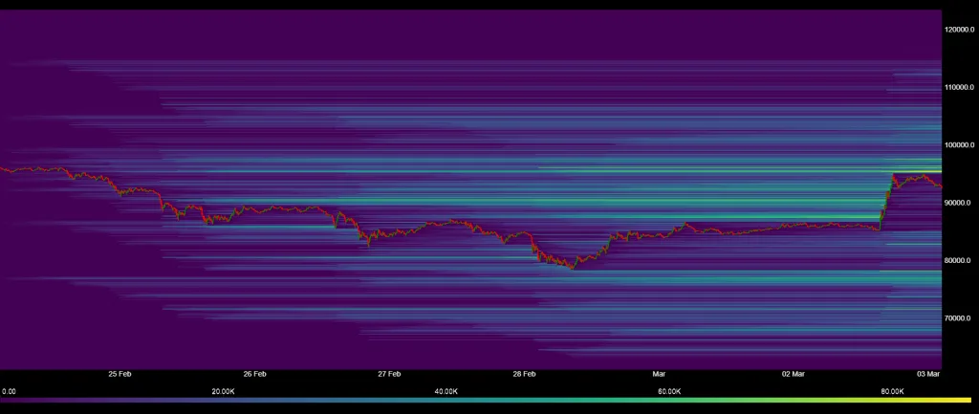The width and height of the screenshot is (979, 414).
Task: Click the 02 Mar date marker
Action: click(x=794, y=374)
